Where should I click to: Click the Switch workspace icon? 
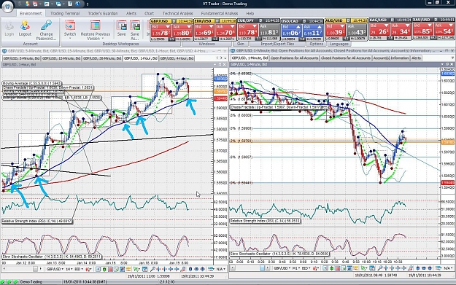click(70, 26)
